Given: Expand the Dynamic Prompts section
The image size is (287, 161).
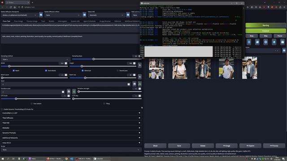Looking at the screenshot, I should tap(71, 133).
